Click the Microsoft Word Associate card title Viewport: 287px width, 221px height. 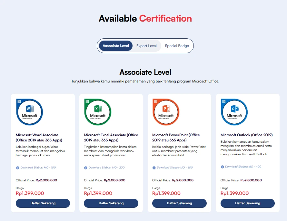pyautogui.click(x=39, y=138)
